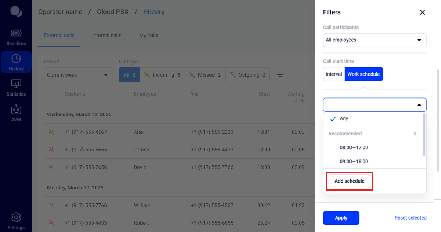Click via number +1 (917) 555-2233
This screenshot has width=441, height=232.
coord(212,132)
